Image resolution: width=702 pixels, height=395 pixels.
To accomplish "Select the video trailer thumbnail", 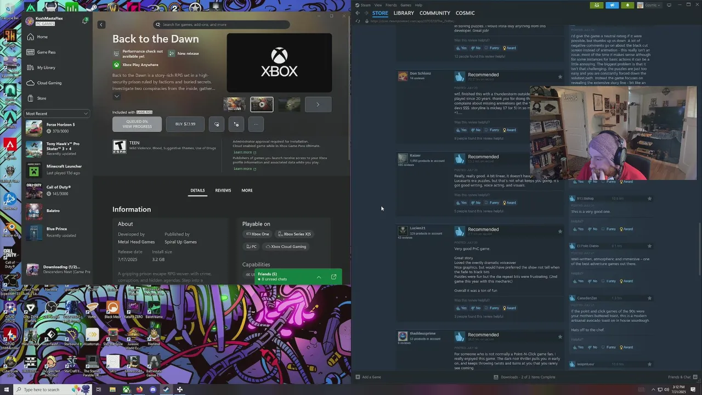I will point(262,104).
